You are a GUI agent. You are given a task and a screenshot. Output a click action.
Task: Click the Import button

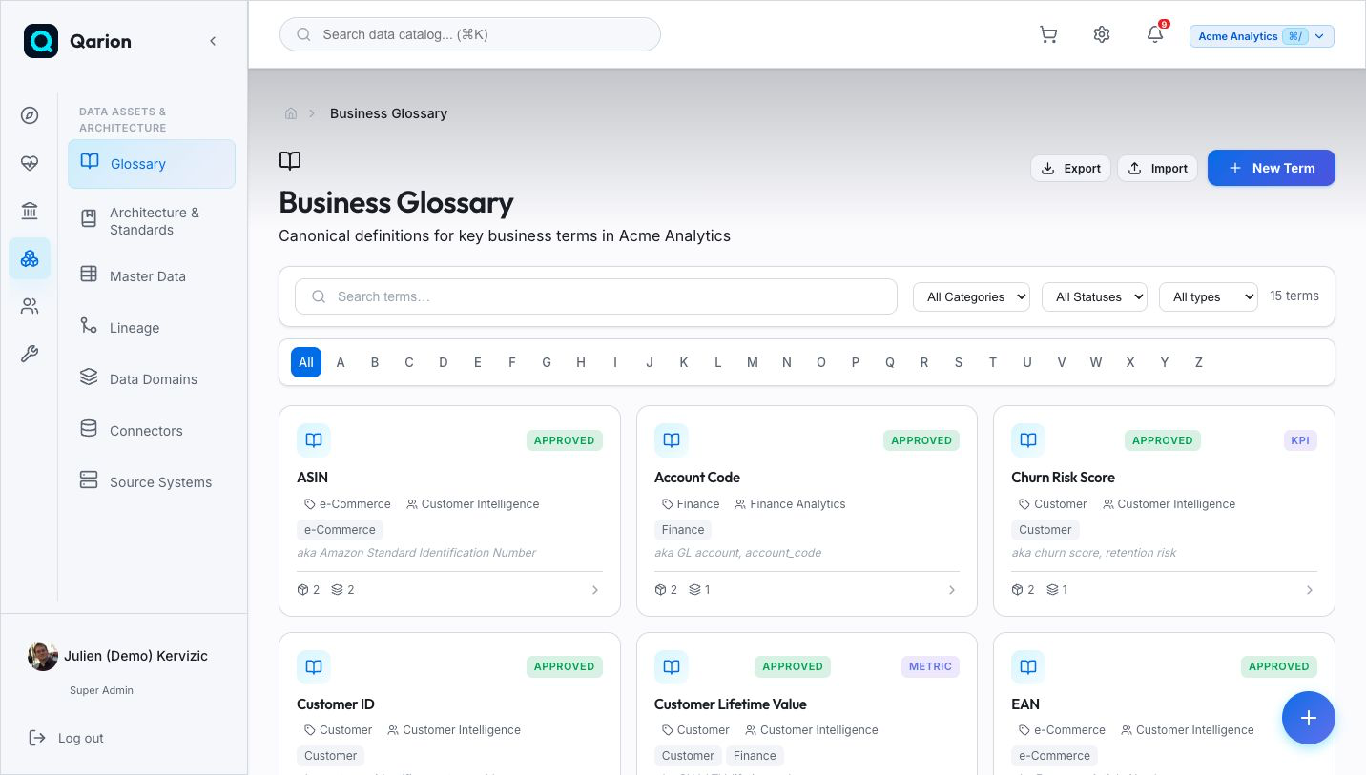(x=1157, y=168)
